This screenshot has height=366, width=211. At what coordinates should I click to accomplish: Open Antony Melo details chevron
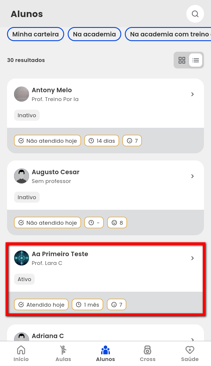tap(193, 94)
